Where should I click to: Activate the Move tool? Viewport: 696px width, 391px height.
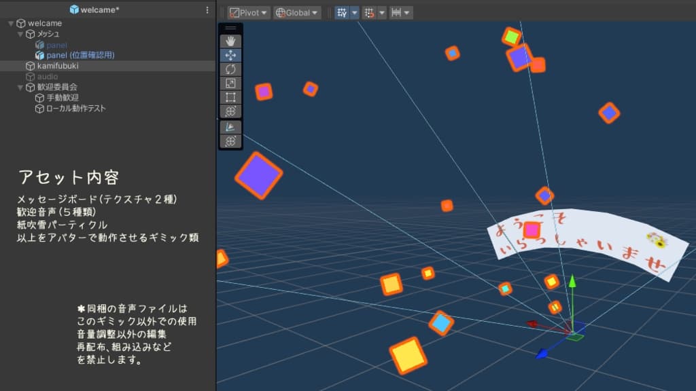pos(231,53)
